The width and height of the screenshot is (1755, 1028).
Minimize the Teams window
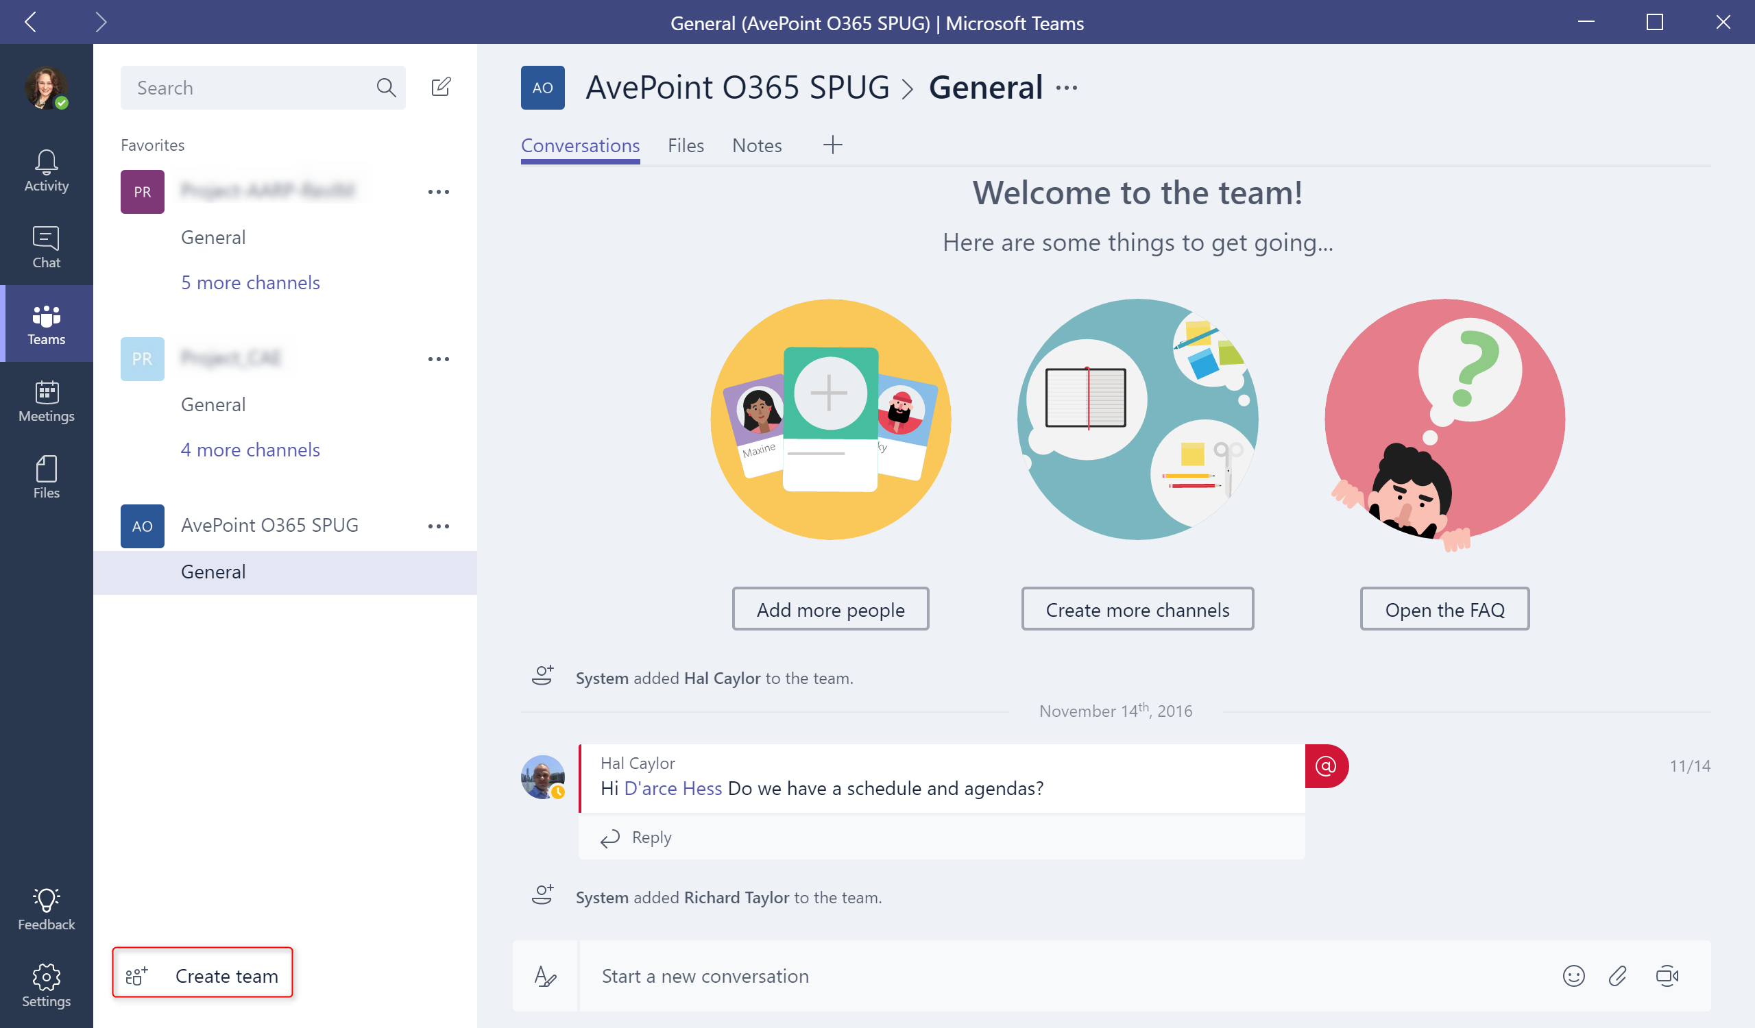(1586, 22)
